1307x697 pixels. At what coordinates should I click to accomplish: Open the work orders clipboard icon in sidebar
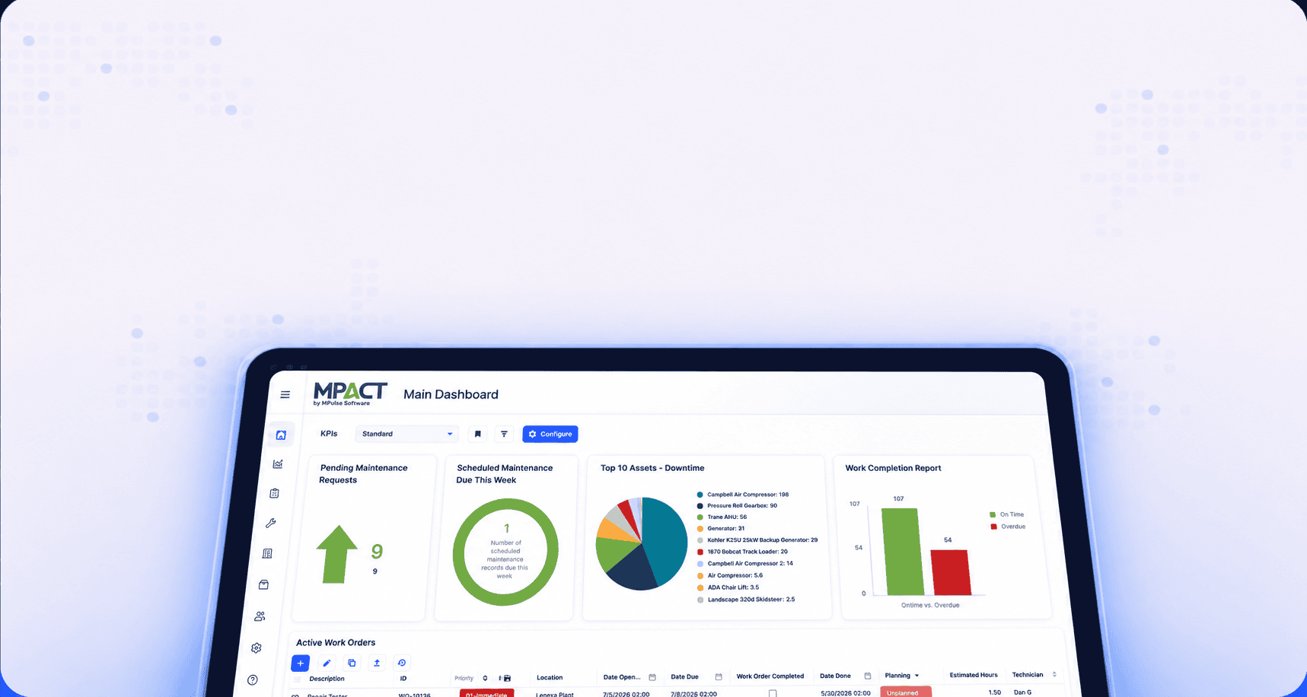274,493
